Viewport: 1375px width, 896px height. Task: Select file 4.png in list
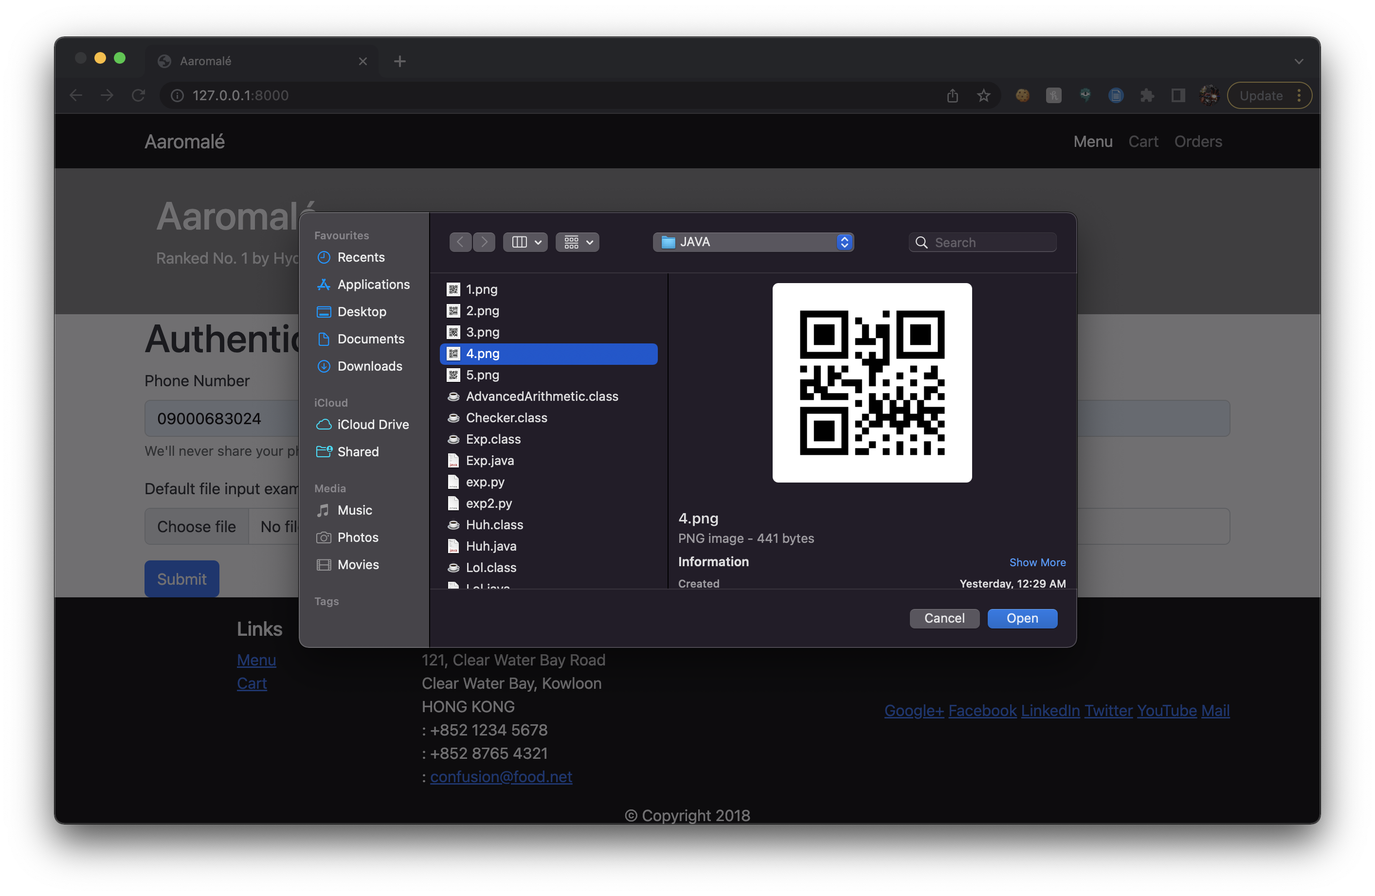coord(549,354)
